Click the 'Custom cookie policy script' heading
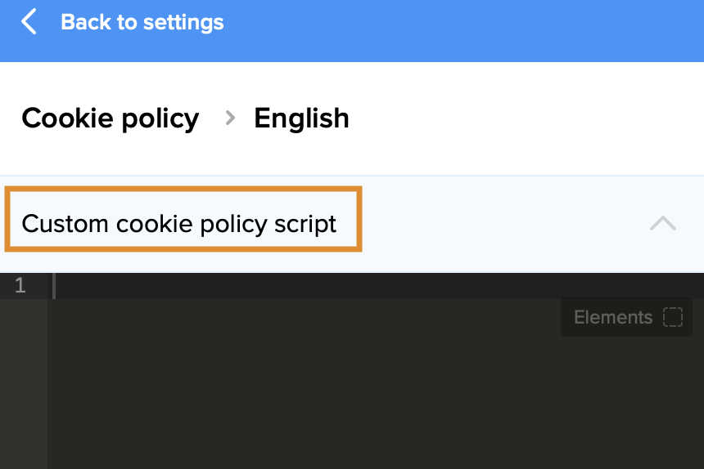This screenshot has width=704, height=469. (179, 223)
